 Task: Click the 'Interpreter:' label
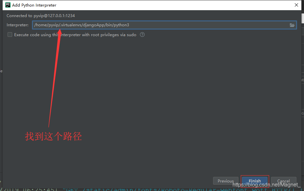(17, 25)
